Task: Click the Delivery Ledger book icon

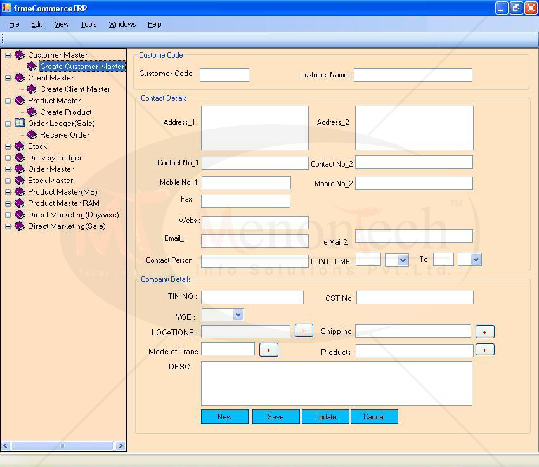Action: (x=20, y=158)
